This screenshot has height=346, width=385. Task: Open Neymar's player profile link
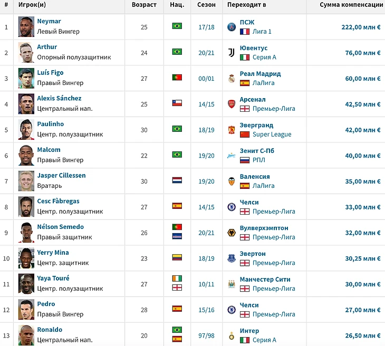[x=49, y=22]
